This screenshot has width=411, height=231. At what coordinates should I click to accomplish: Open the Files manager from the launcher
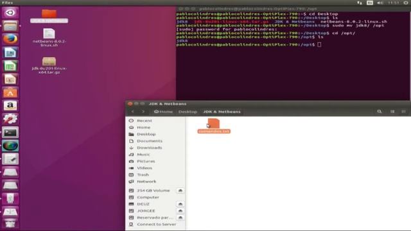tap(10, 26)
